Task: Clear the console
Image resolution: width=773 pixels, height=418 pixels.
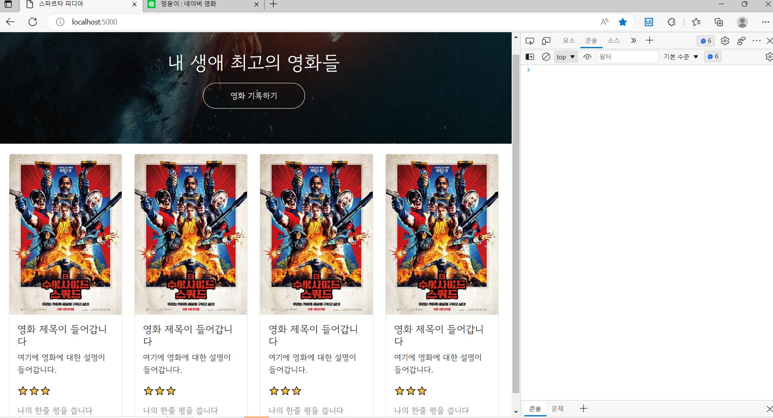Action: tap(546, 57)
